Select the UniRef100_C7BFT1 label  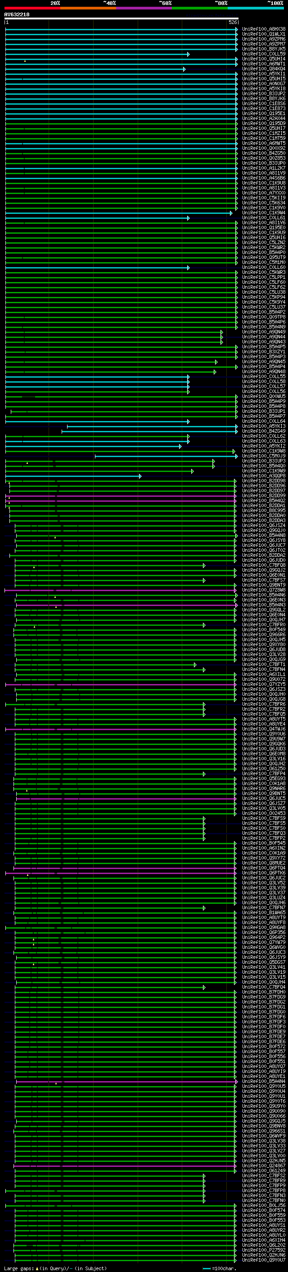tap(263, 665)
